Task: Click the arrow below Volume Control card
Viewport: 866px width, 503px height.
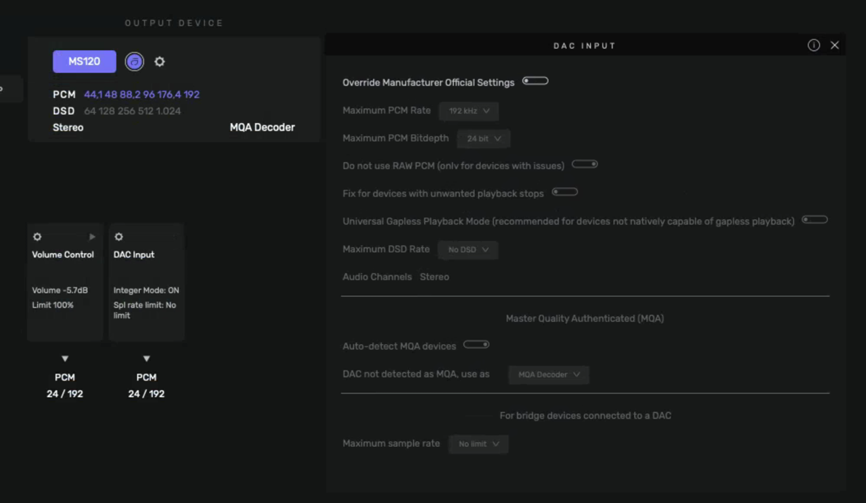Action: [x=65, y=358]
